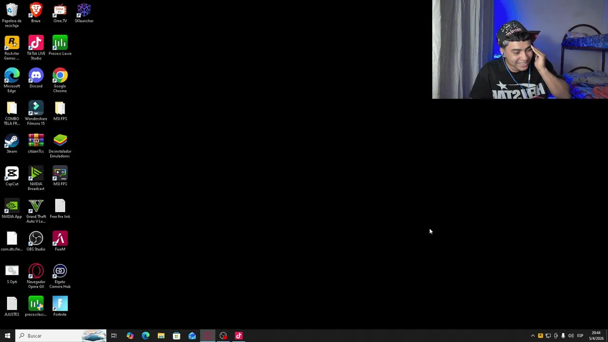
Task: Select the NVIDIA App desktop shortcut
Action: (x=12, y=209)
